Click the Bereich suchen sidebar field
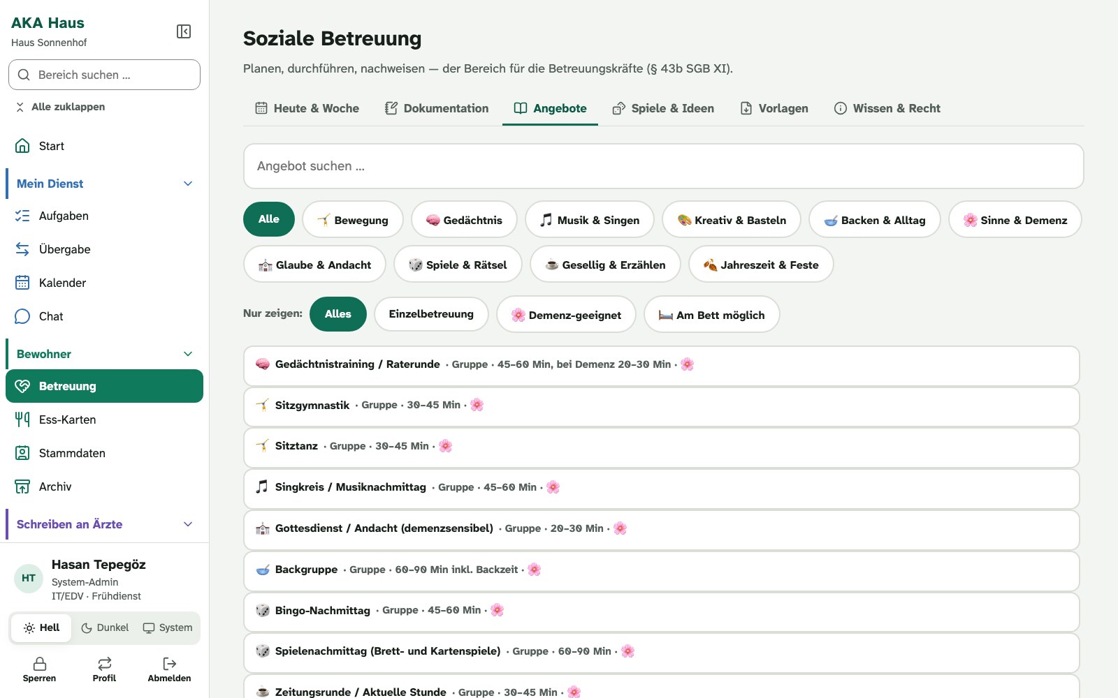Screen dimensions: 1118x698 point(104,75)
